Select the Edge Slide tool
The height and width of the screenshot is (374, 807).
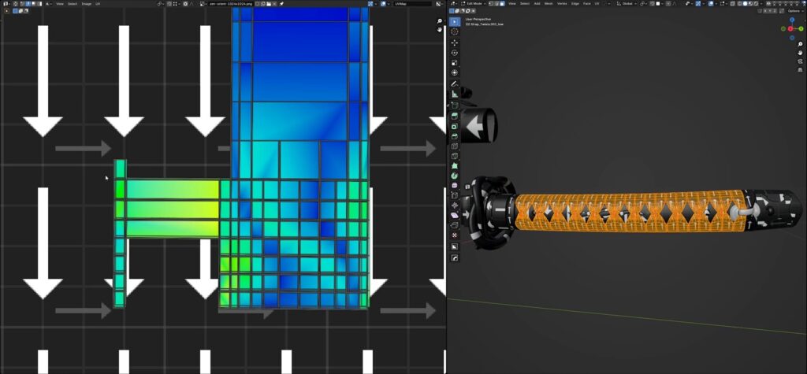coord(455,195)
